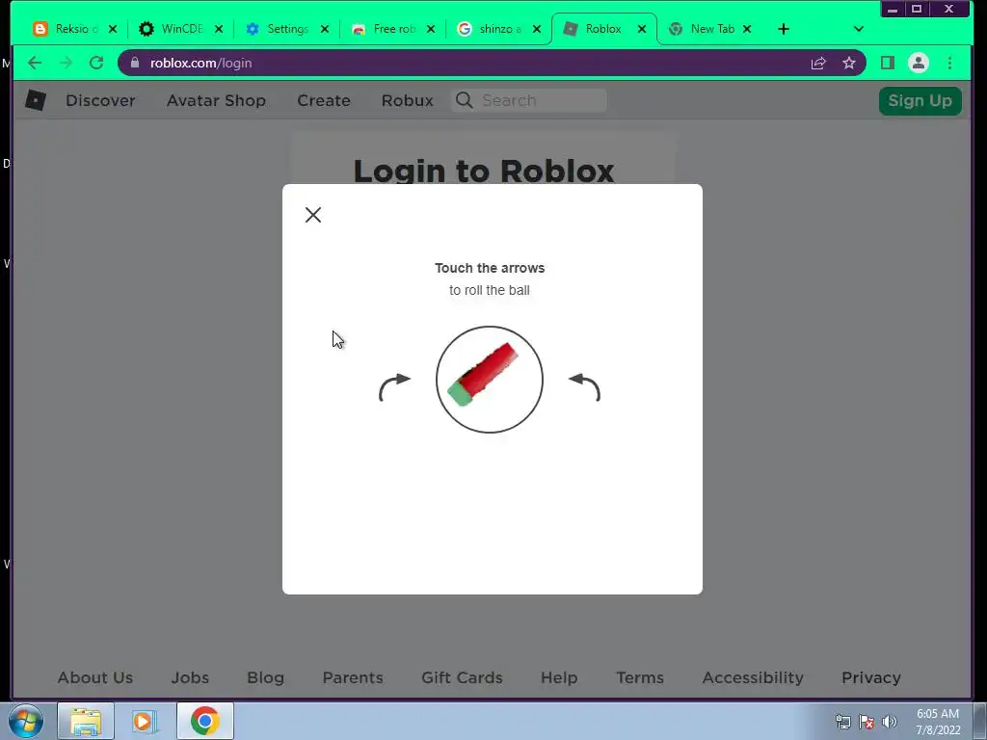The width and height of the screenshot is (987, 740).
Task: Open the Chrome three-dot menu
Action: 949,63
